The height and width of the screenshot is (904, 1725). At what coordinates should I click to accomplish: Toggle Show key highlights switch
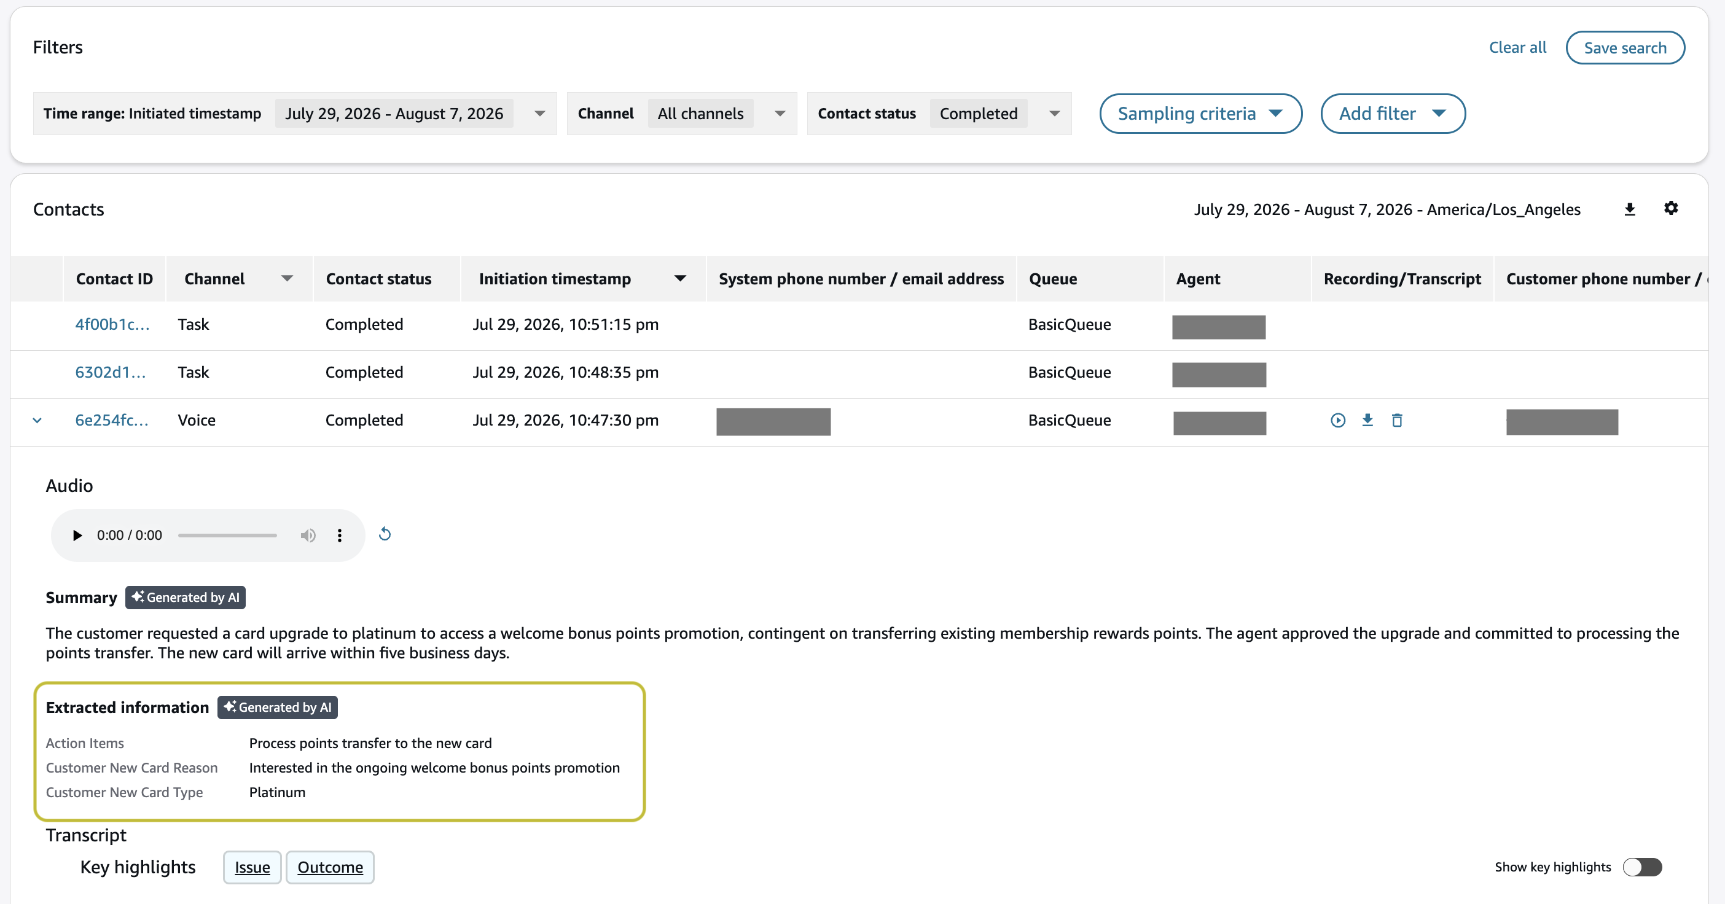pyautogui.click(x=1642, y=867)
